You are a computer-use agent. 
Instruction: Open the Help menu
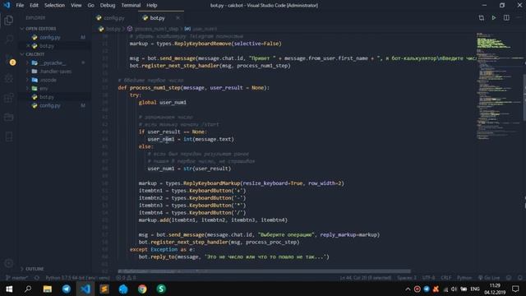coord(151,6)
